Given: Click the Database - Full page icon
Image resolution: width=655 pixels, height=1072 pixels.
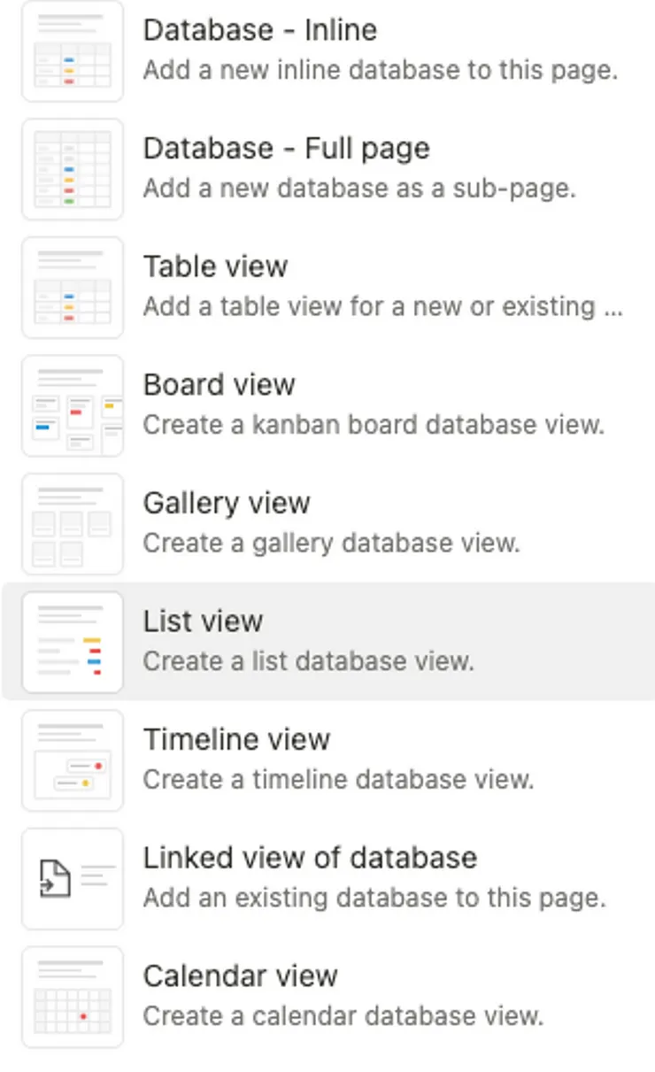Looking at the screenshot, I should tap(73, 169).
